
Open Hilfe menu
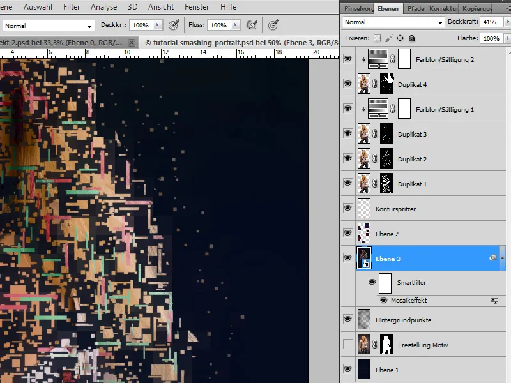[x=228, y=7]
